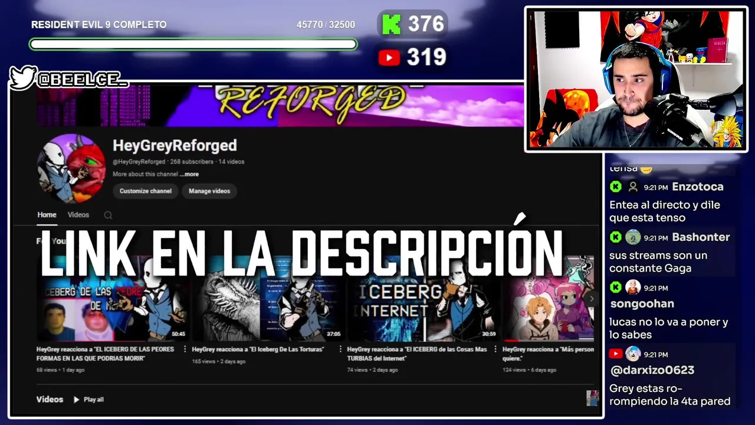This screenshot has width=755, height=425.
Task: Click the Videos section heading near Play all
Action: 50,400
